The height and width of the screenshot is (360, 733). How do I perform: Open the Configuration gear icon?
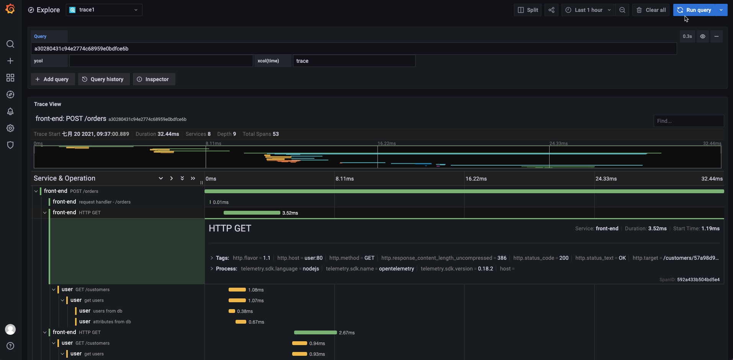tap(10, 128)
